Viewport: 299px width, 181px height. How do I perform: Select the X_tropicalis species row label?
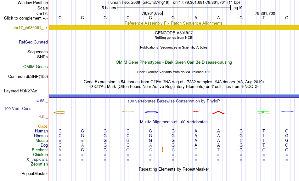coord(37,160)
